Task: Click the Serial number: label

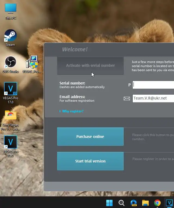Action: point(72,83)
